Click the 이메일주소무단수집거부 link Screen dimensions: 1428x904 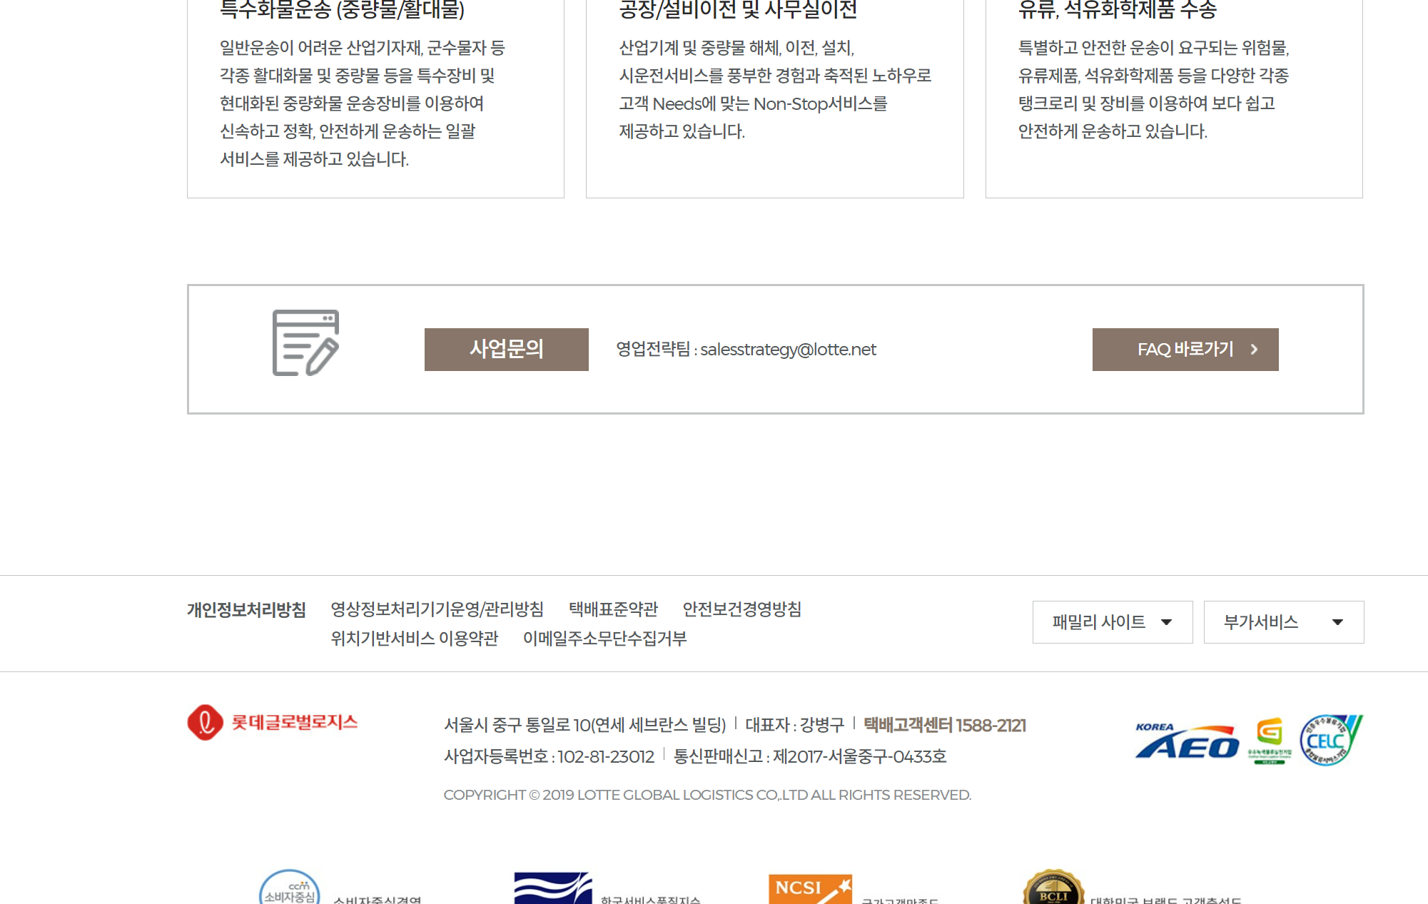pyautogui.click(x=604, y=639)
